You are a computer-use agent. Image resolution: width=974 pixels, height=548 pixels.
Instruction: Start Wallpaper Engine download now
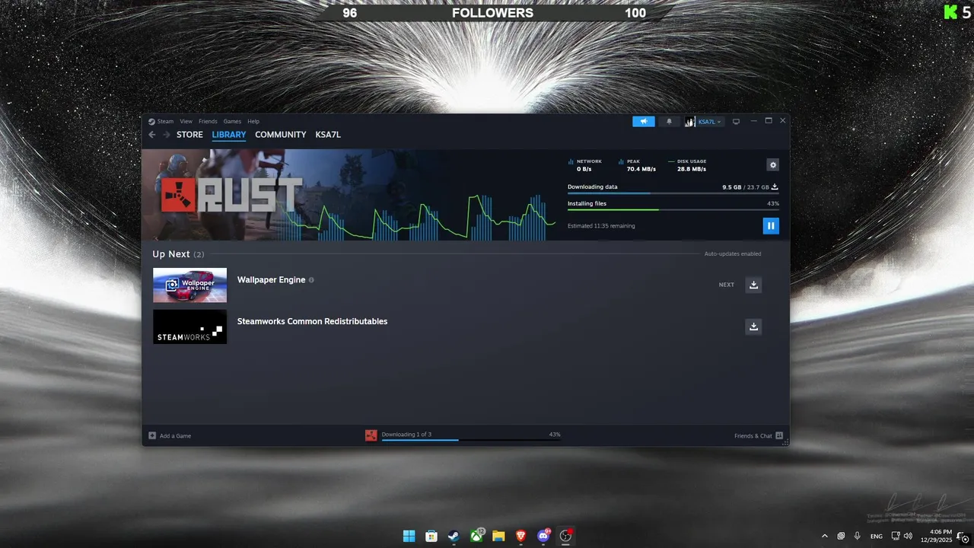point(753,285)
